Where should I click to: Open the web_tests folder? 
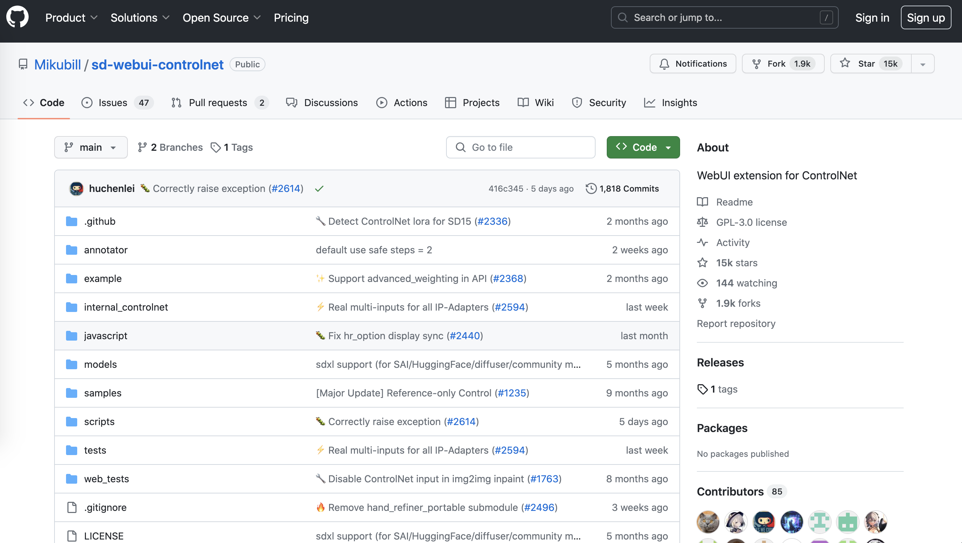tap(107, 479)
